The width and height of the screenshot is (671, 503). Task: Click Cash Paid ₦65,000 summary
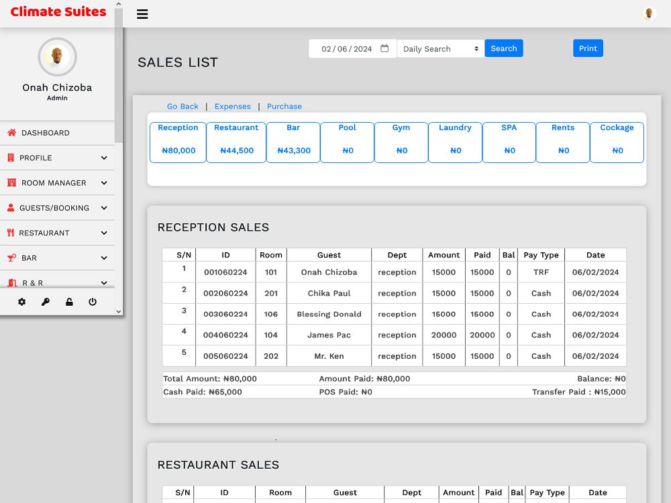click(x=203, y=392)
